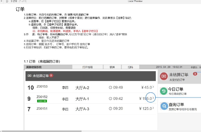Click the cash icon in 未结算订单 header

coord(29,76)
